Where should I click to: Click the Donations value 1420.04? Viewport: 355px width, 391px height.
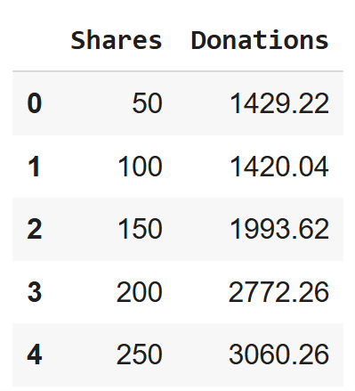[279, 167]
